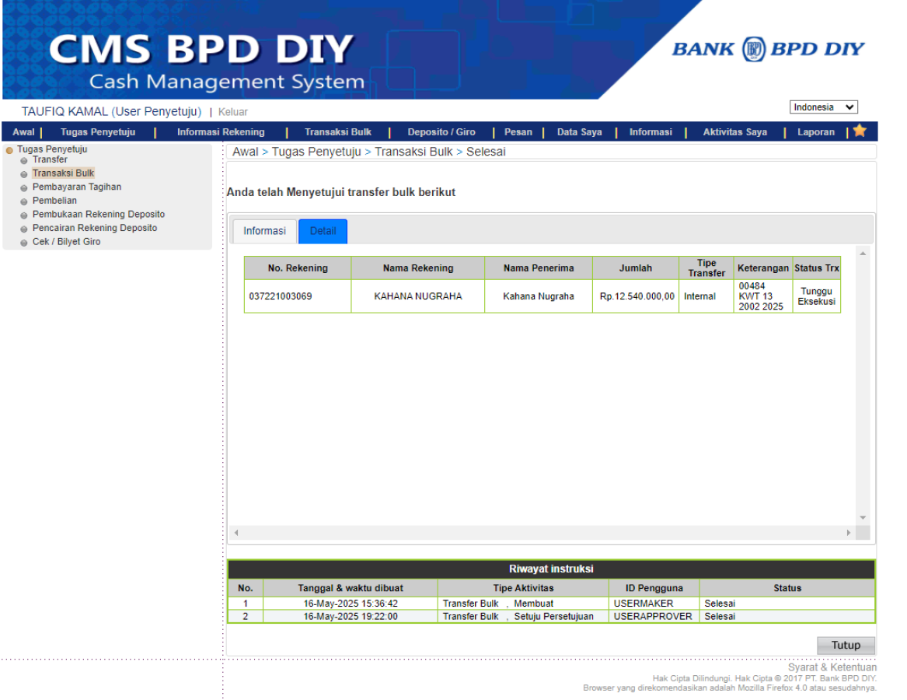Click the Tutup button

click(846, 645)
